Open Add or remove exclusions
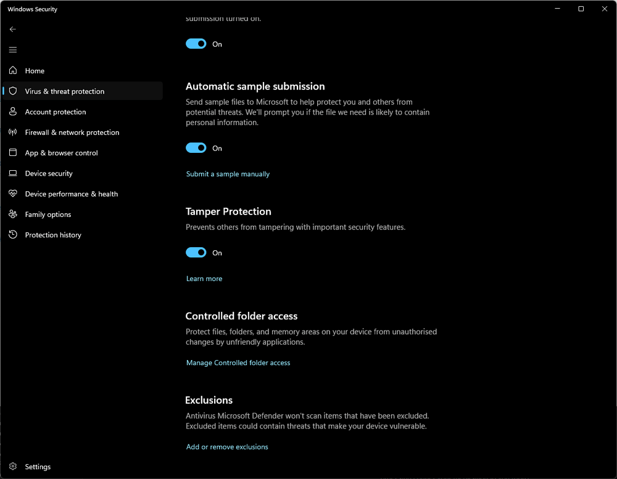 227,447
